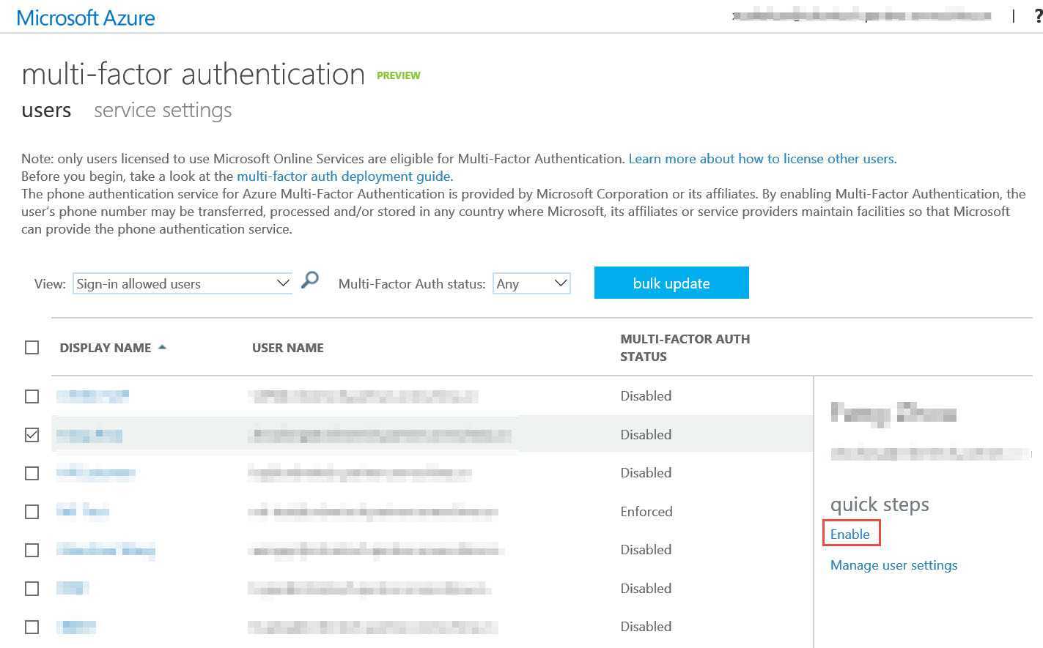
Task: Open Manage user settings link
Action: point(893,565)
